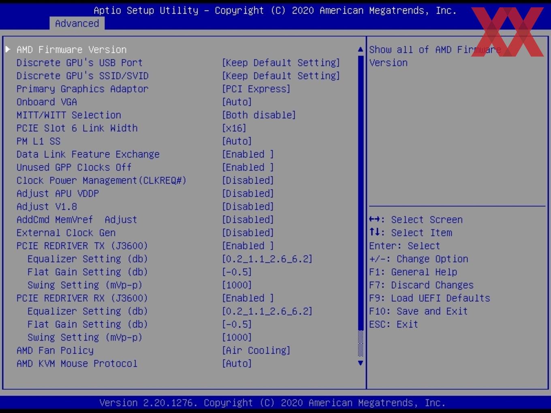Click the scrollbar down arrow

coord(361,363)
